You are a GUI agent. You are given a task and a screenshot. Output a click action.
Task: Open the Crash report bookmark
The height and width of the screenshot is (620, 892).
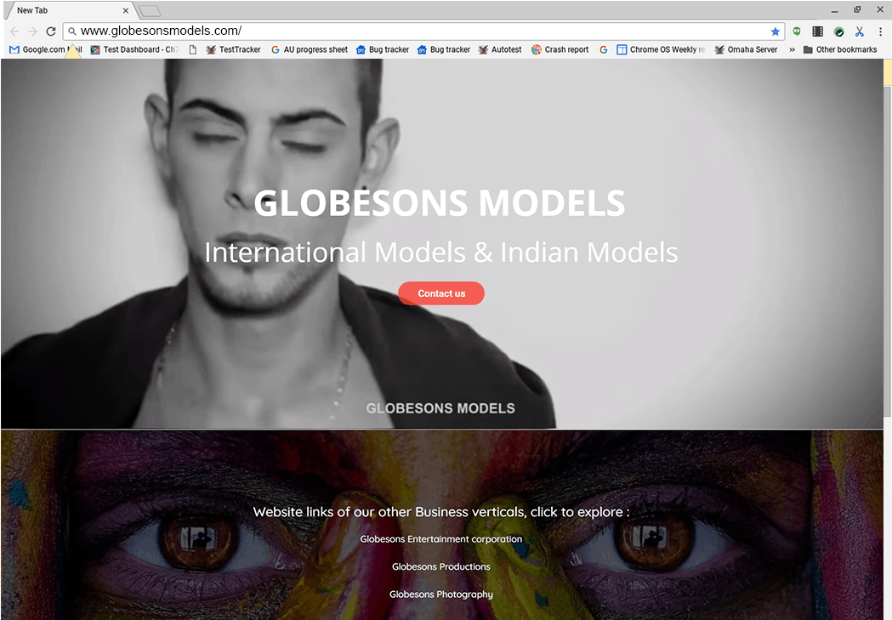pos(560,49)
